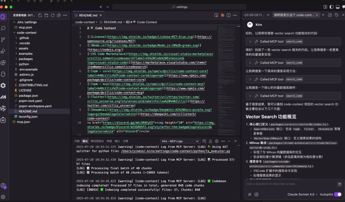Open Run and Debug view
This screenshot has height=202, width=345.
(x=3, y=51)
